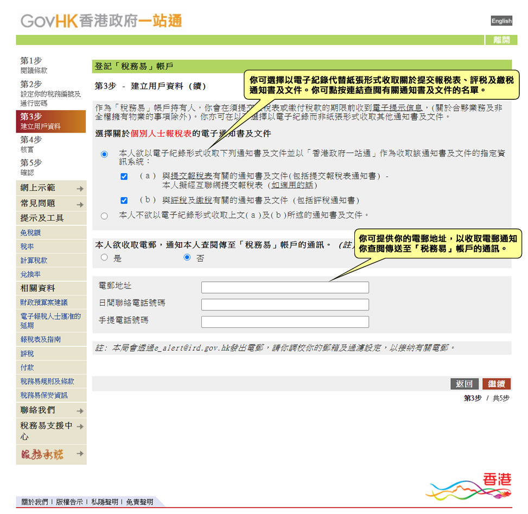Click the 電郵地址 input field
This screenshot has width=528, height=514.
[285, 288]
